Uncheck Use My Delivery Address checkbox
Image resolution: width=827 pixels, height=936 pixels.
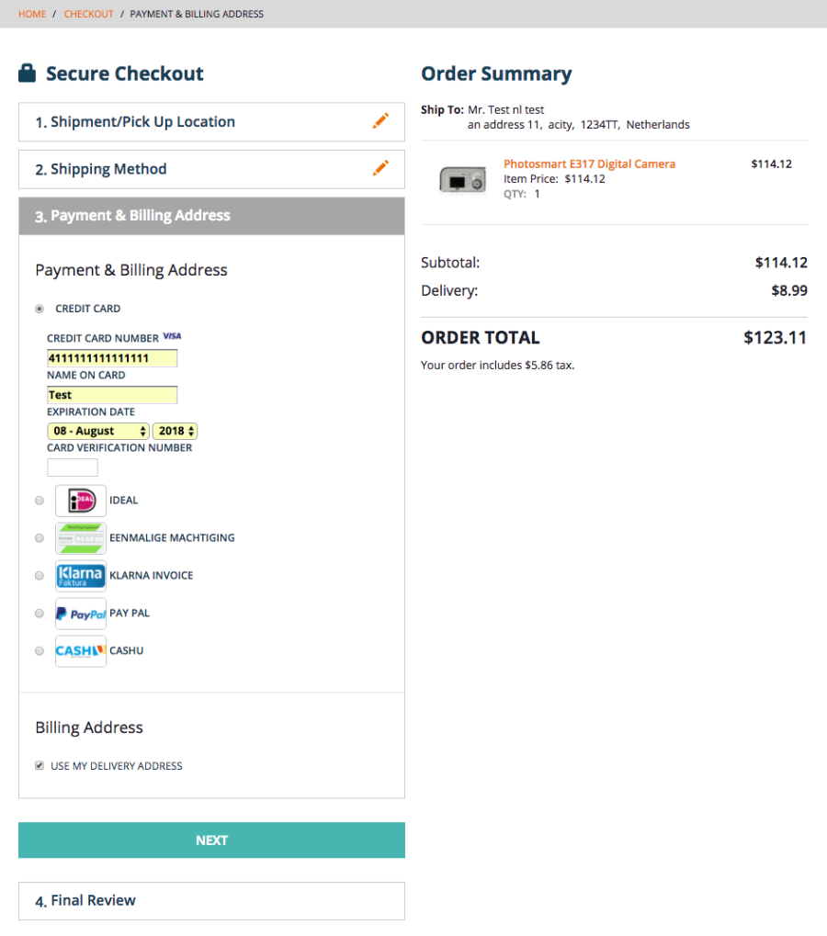[x=40, y=766]
